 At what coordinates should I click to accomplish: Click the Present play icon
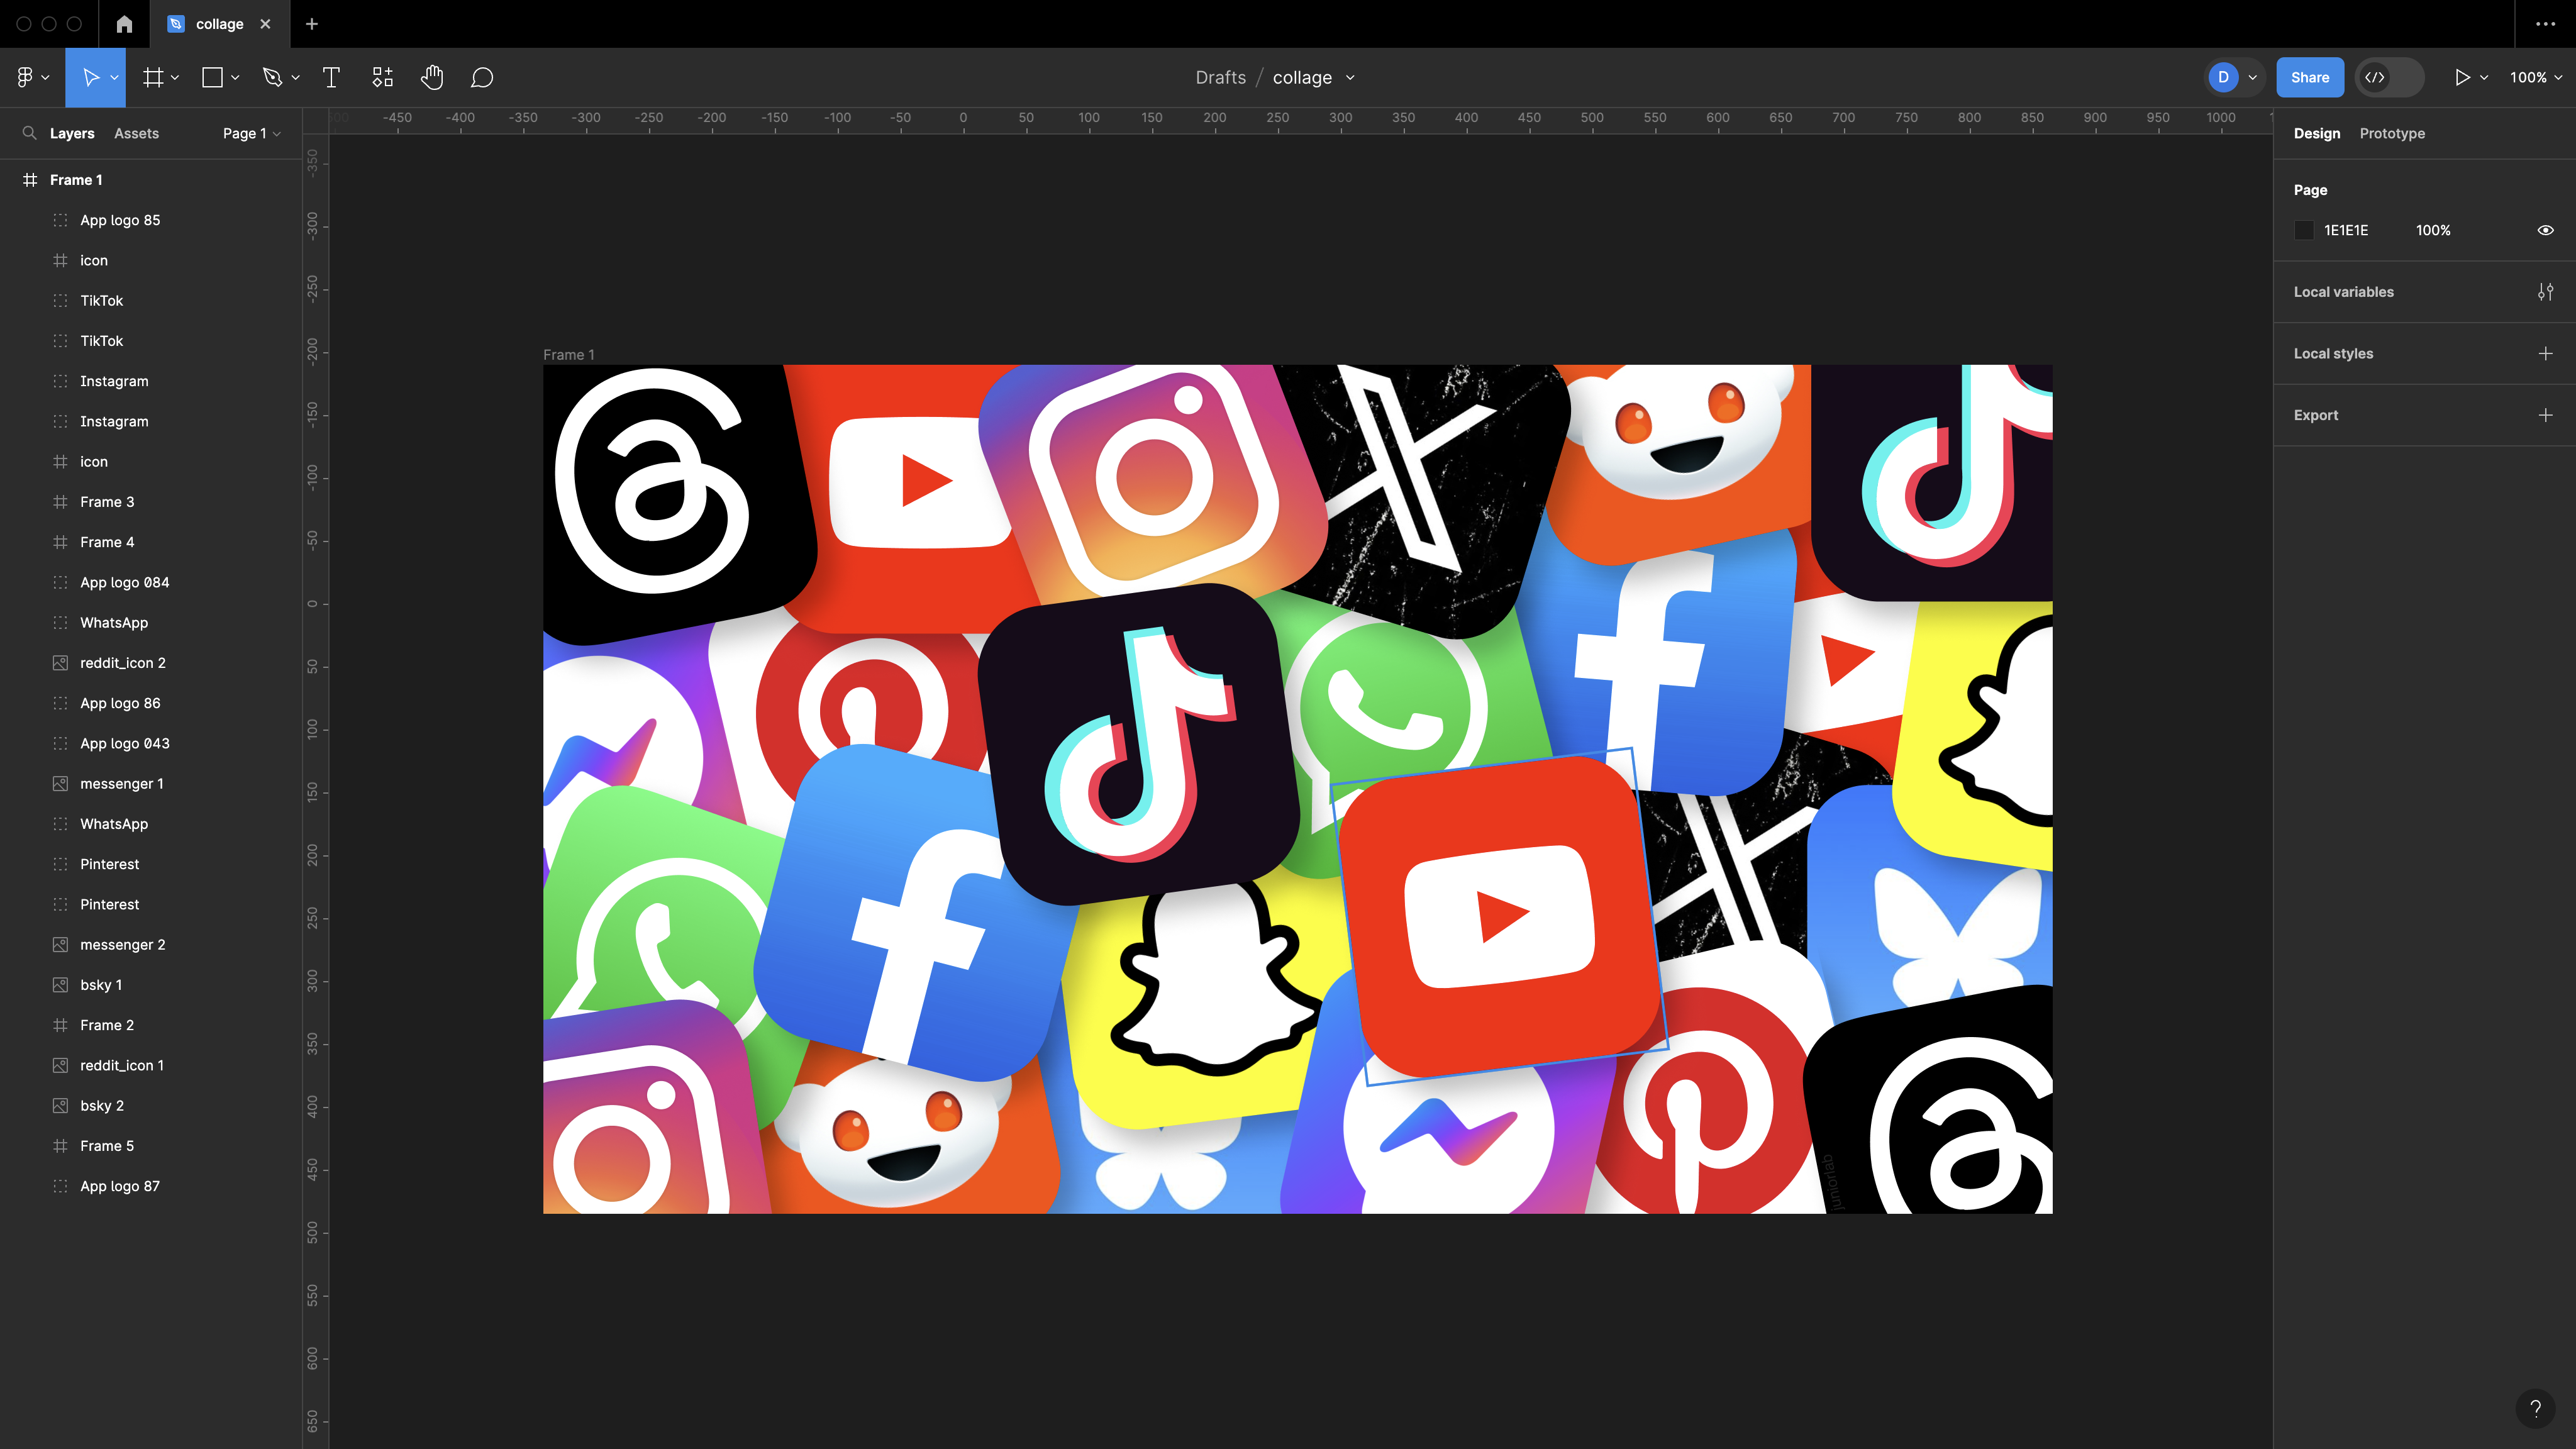point(2462,77)
